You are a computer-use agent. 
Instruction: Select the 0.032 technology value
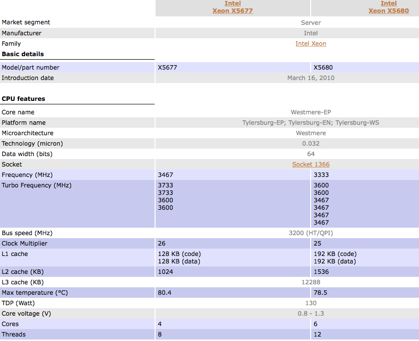pyautogui.click(x=311, y=144)
